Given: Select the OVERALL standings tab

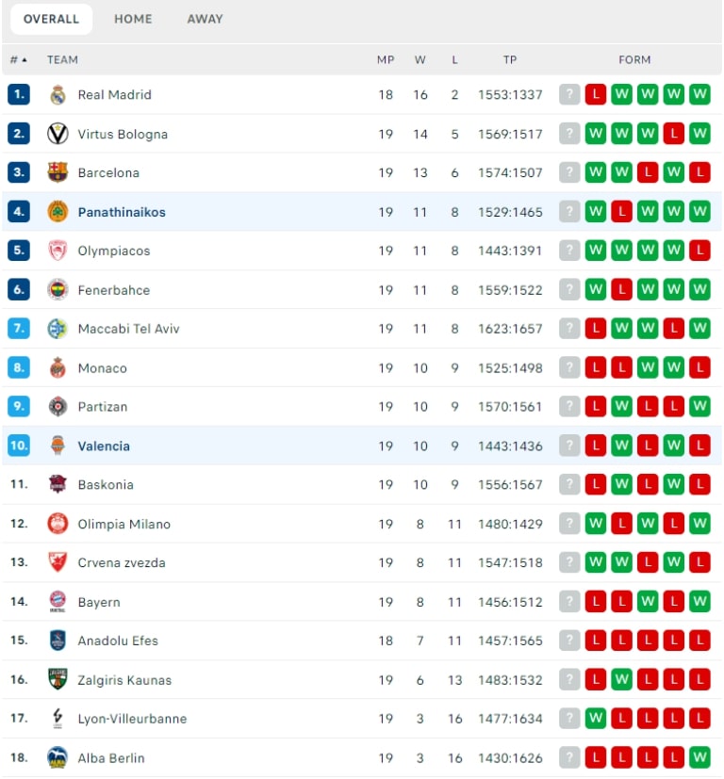Looking at the screenshot, I should click(x=51, y=19).
